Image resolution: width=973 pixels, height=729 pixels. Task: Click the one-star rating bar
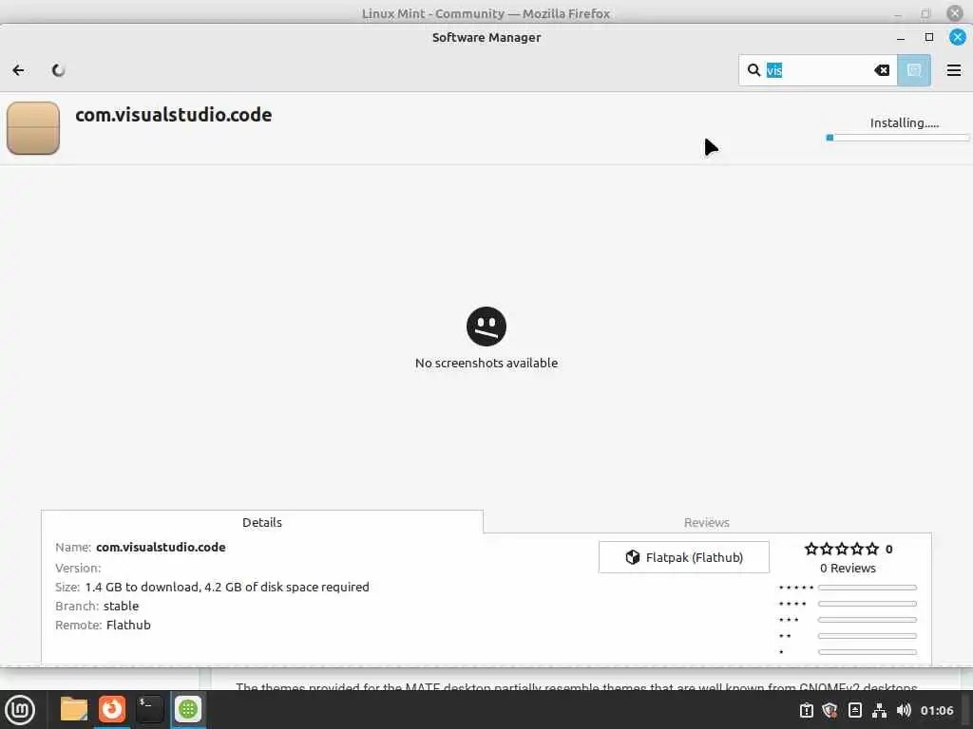click(x=867, y=651)
